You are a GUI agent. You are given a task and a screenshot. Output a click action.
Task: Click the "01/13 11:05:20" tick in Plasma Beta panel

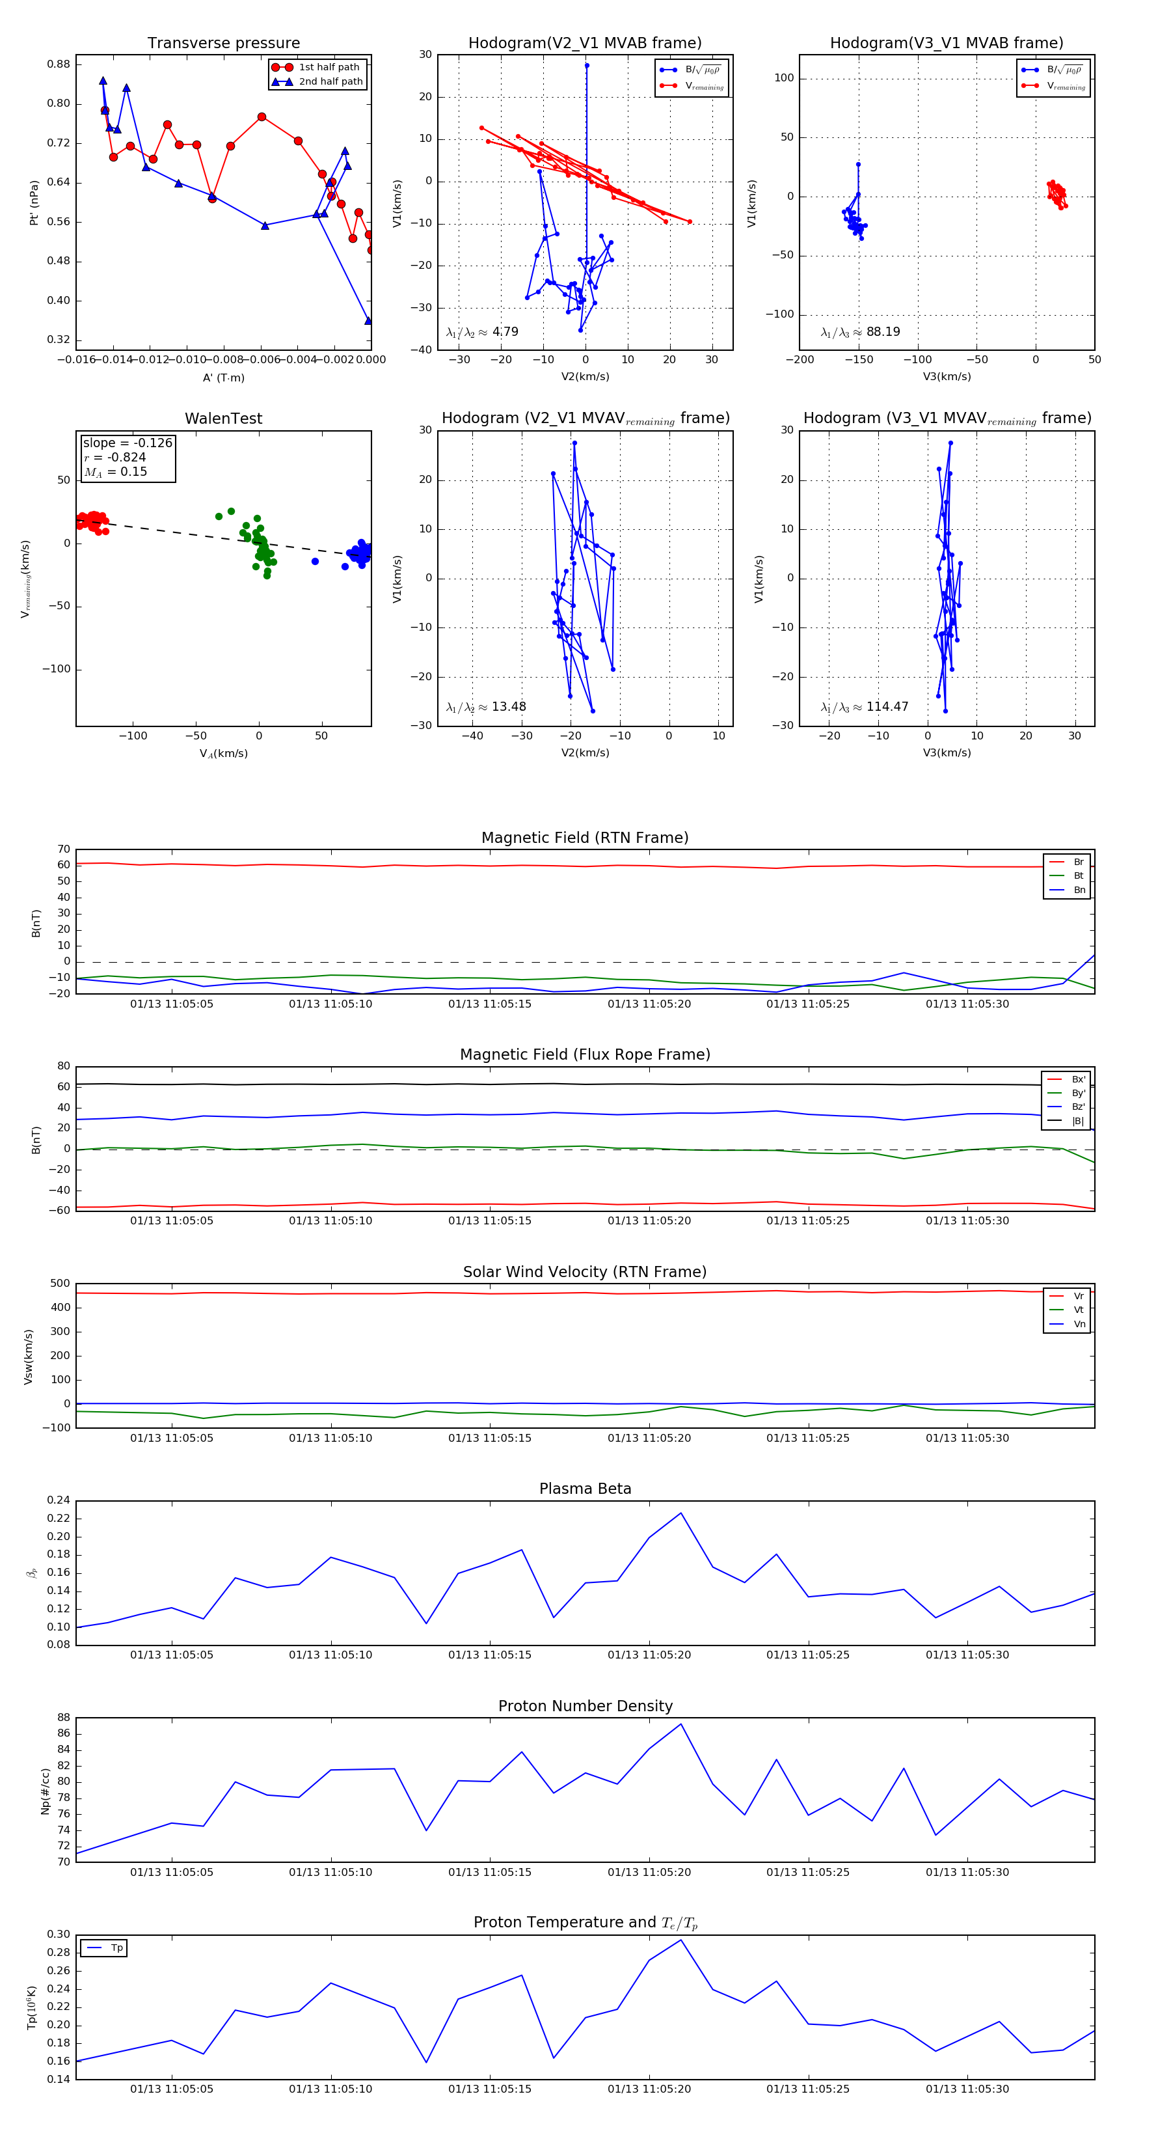coord(649,1655)
